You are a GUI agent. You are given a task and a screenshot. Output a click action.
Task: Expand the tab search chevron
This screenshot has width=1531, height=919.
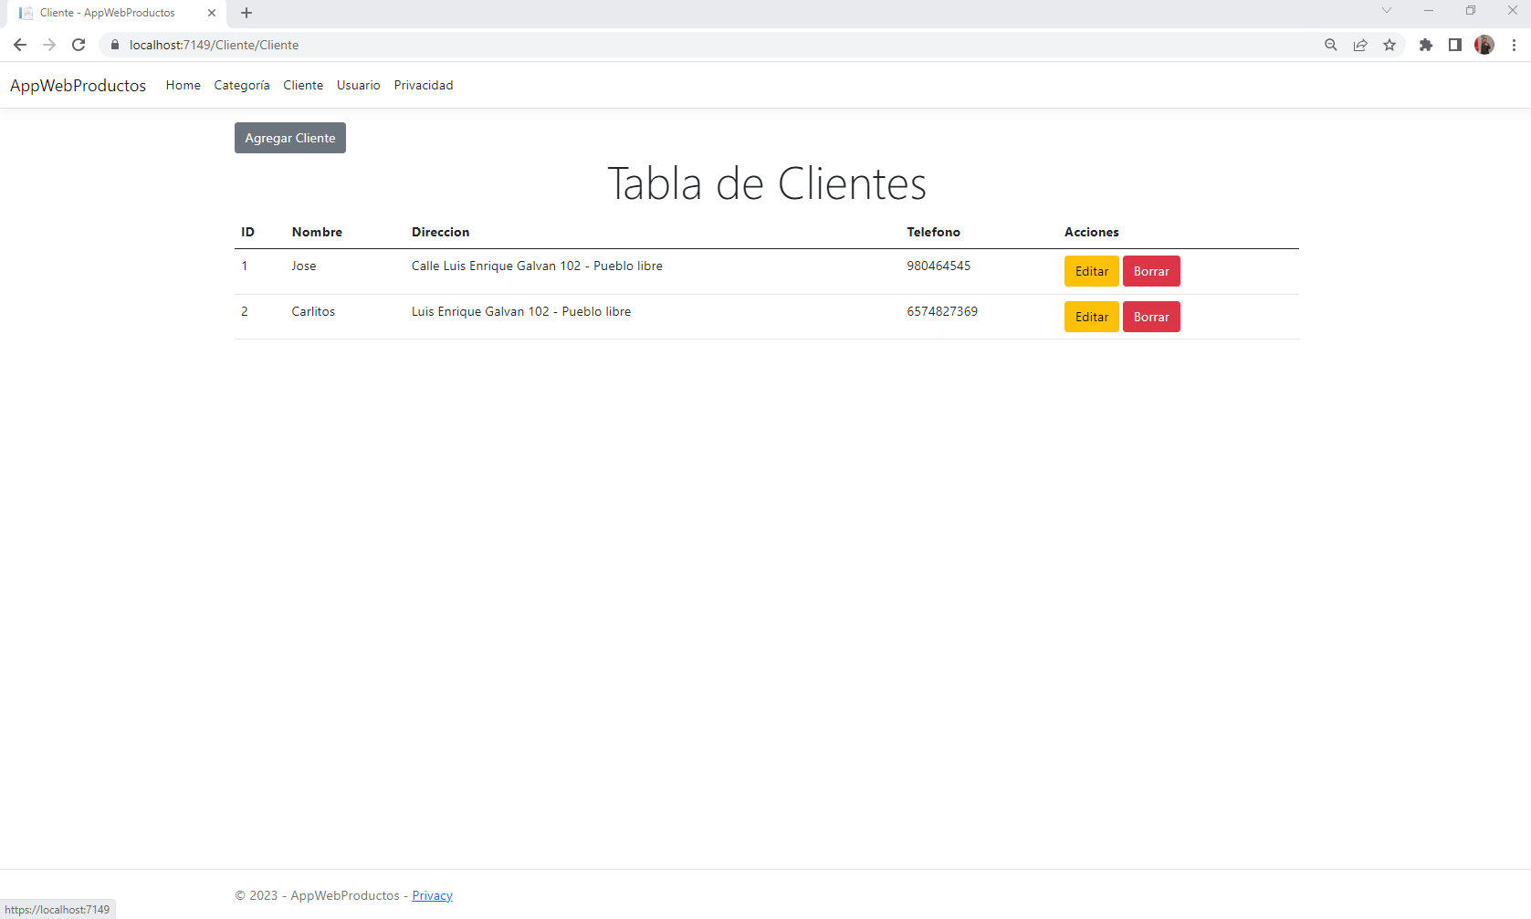point(1387,11)
